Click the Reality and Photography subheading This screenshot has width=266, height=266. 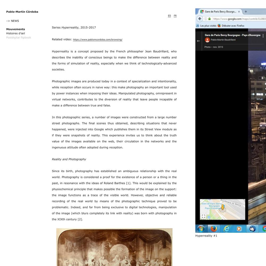pyautogui.click(x=69, y=159)
